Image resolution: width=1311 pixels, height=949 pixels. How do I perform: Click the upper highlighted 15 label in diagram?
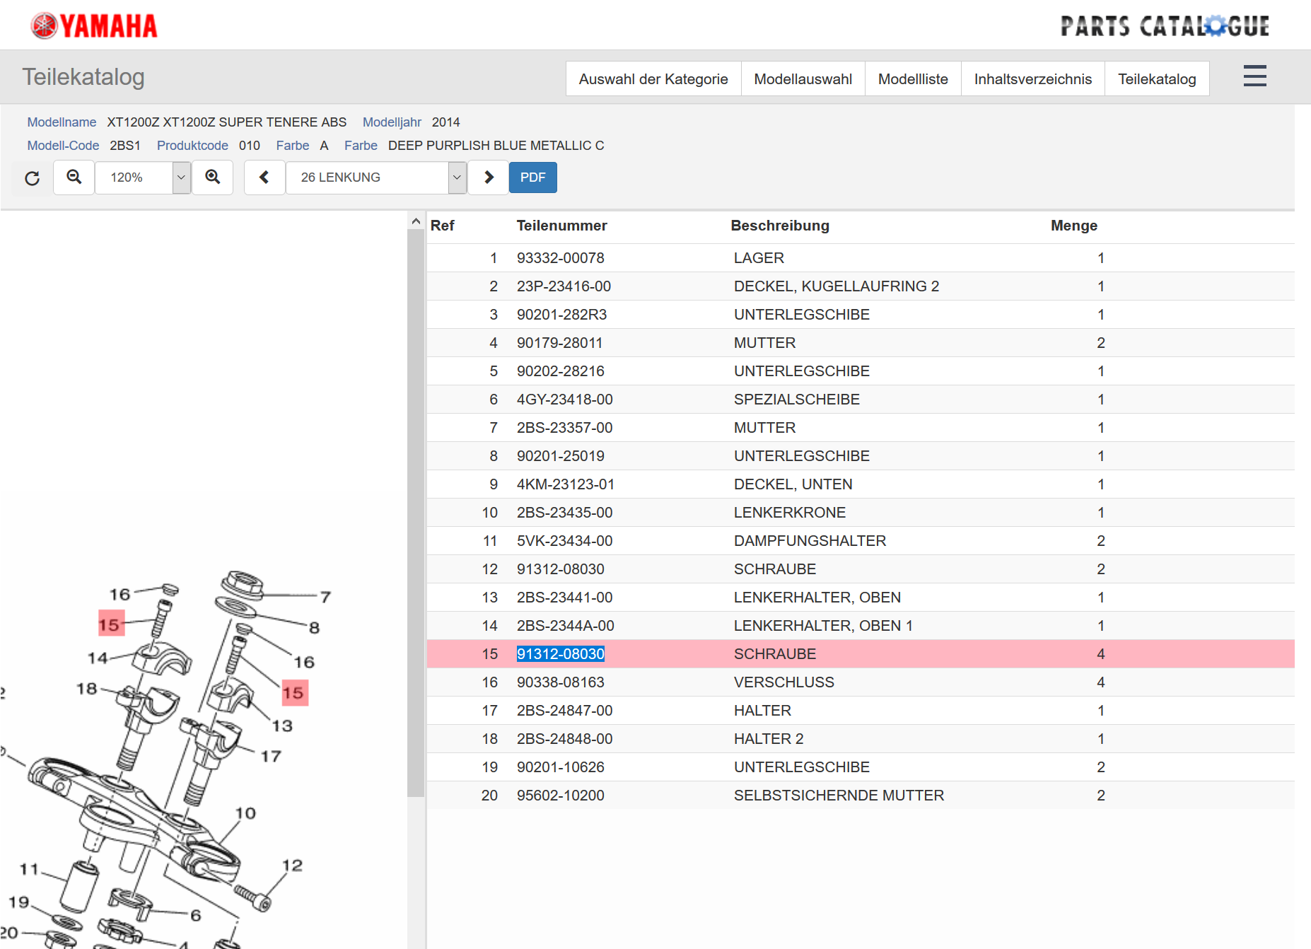110,624
